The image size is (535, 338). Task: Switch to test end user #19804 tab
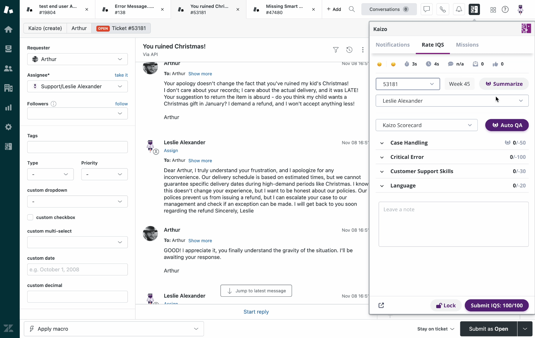tap(58, 9)
